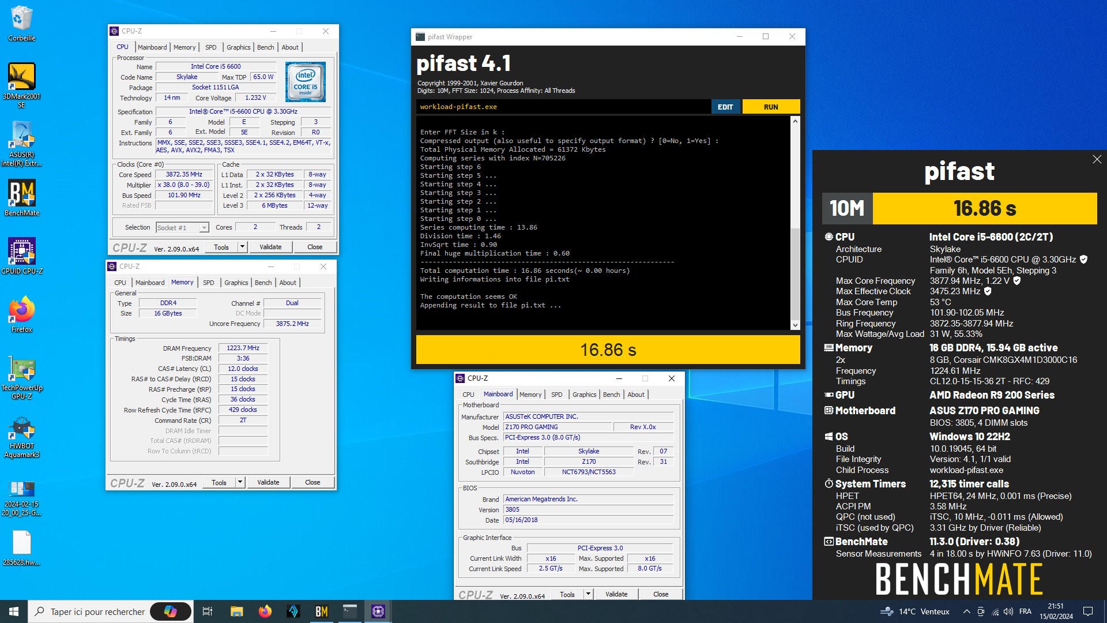This screenshot has width=1107, height=623.
Task: Click the Intel Core i5 logo in CPU-Z
Action: (x=306, y=82)
